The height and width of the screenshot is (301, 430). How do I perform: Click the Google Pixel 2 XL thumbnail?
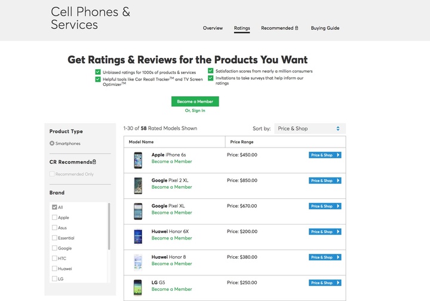138,186
